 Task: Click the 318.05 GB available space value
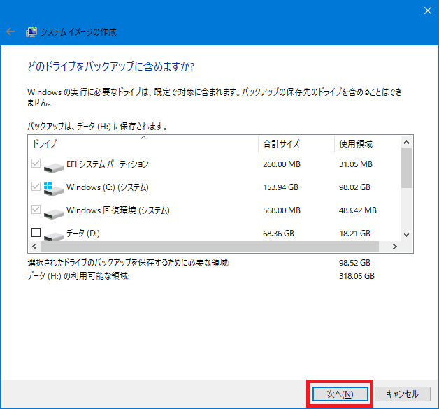point(357,276)
